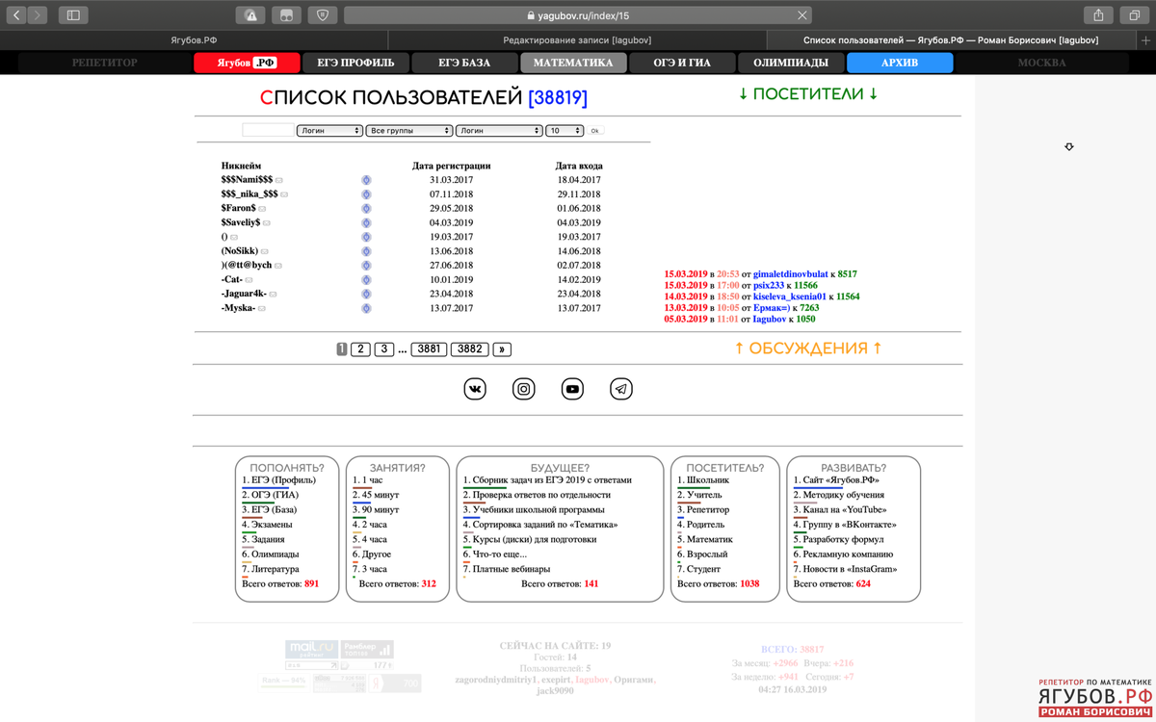The image size is (1156, 722).
Task: Click the Safari address bar yagubov.ru/index/15
Action: tap(578, 15)
